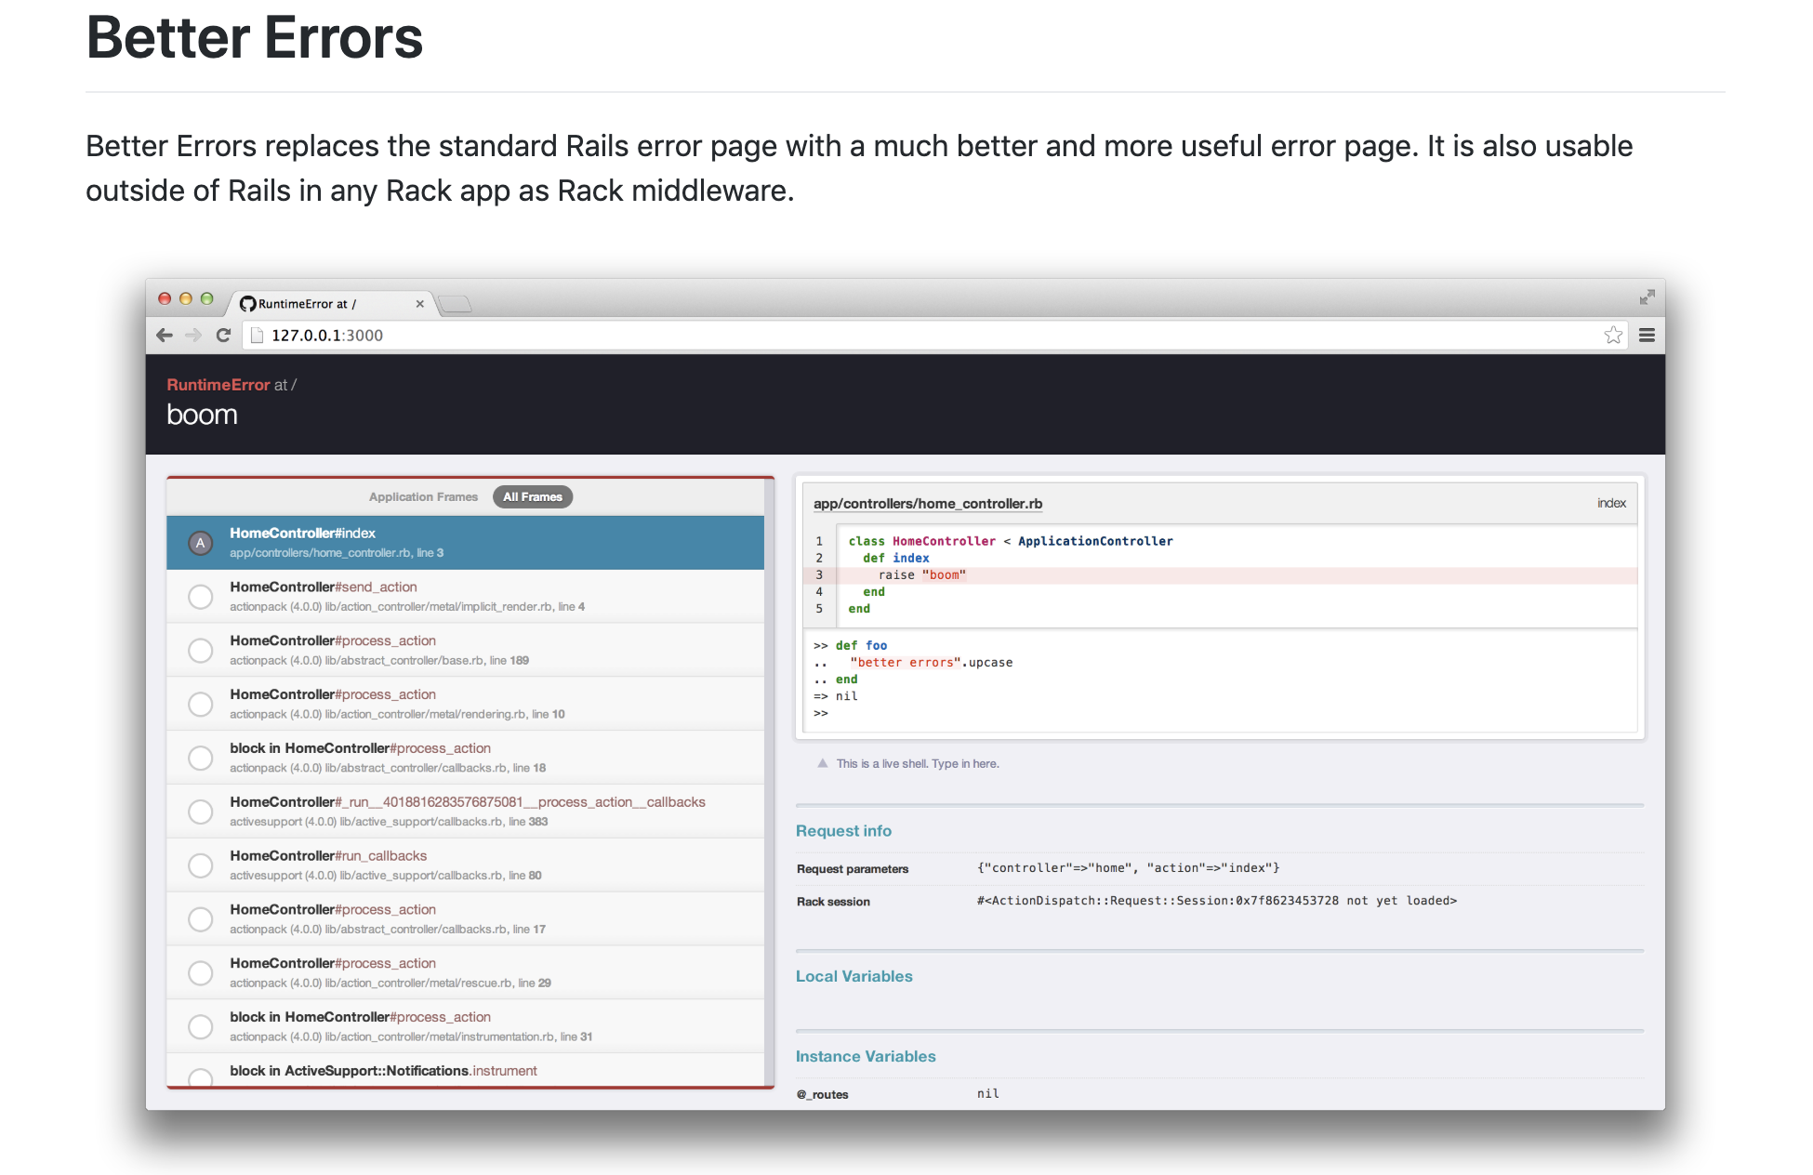Click the bookmark star in the address bar
Image resolution: width=1813 pixels, height=1175 pixels.
tap(1613, 335)
